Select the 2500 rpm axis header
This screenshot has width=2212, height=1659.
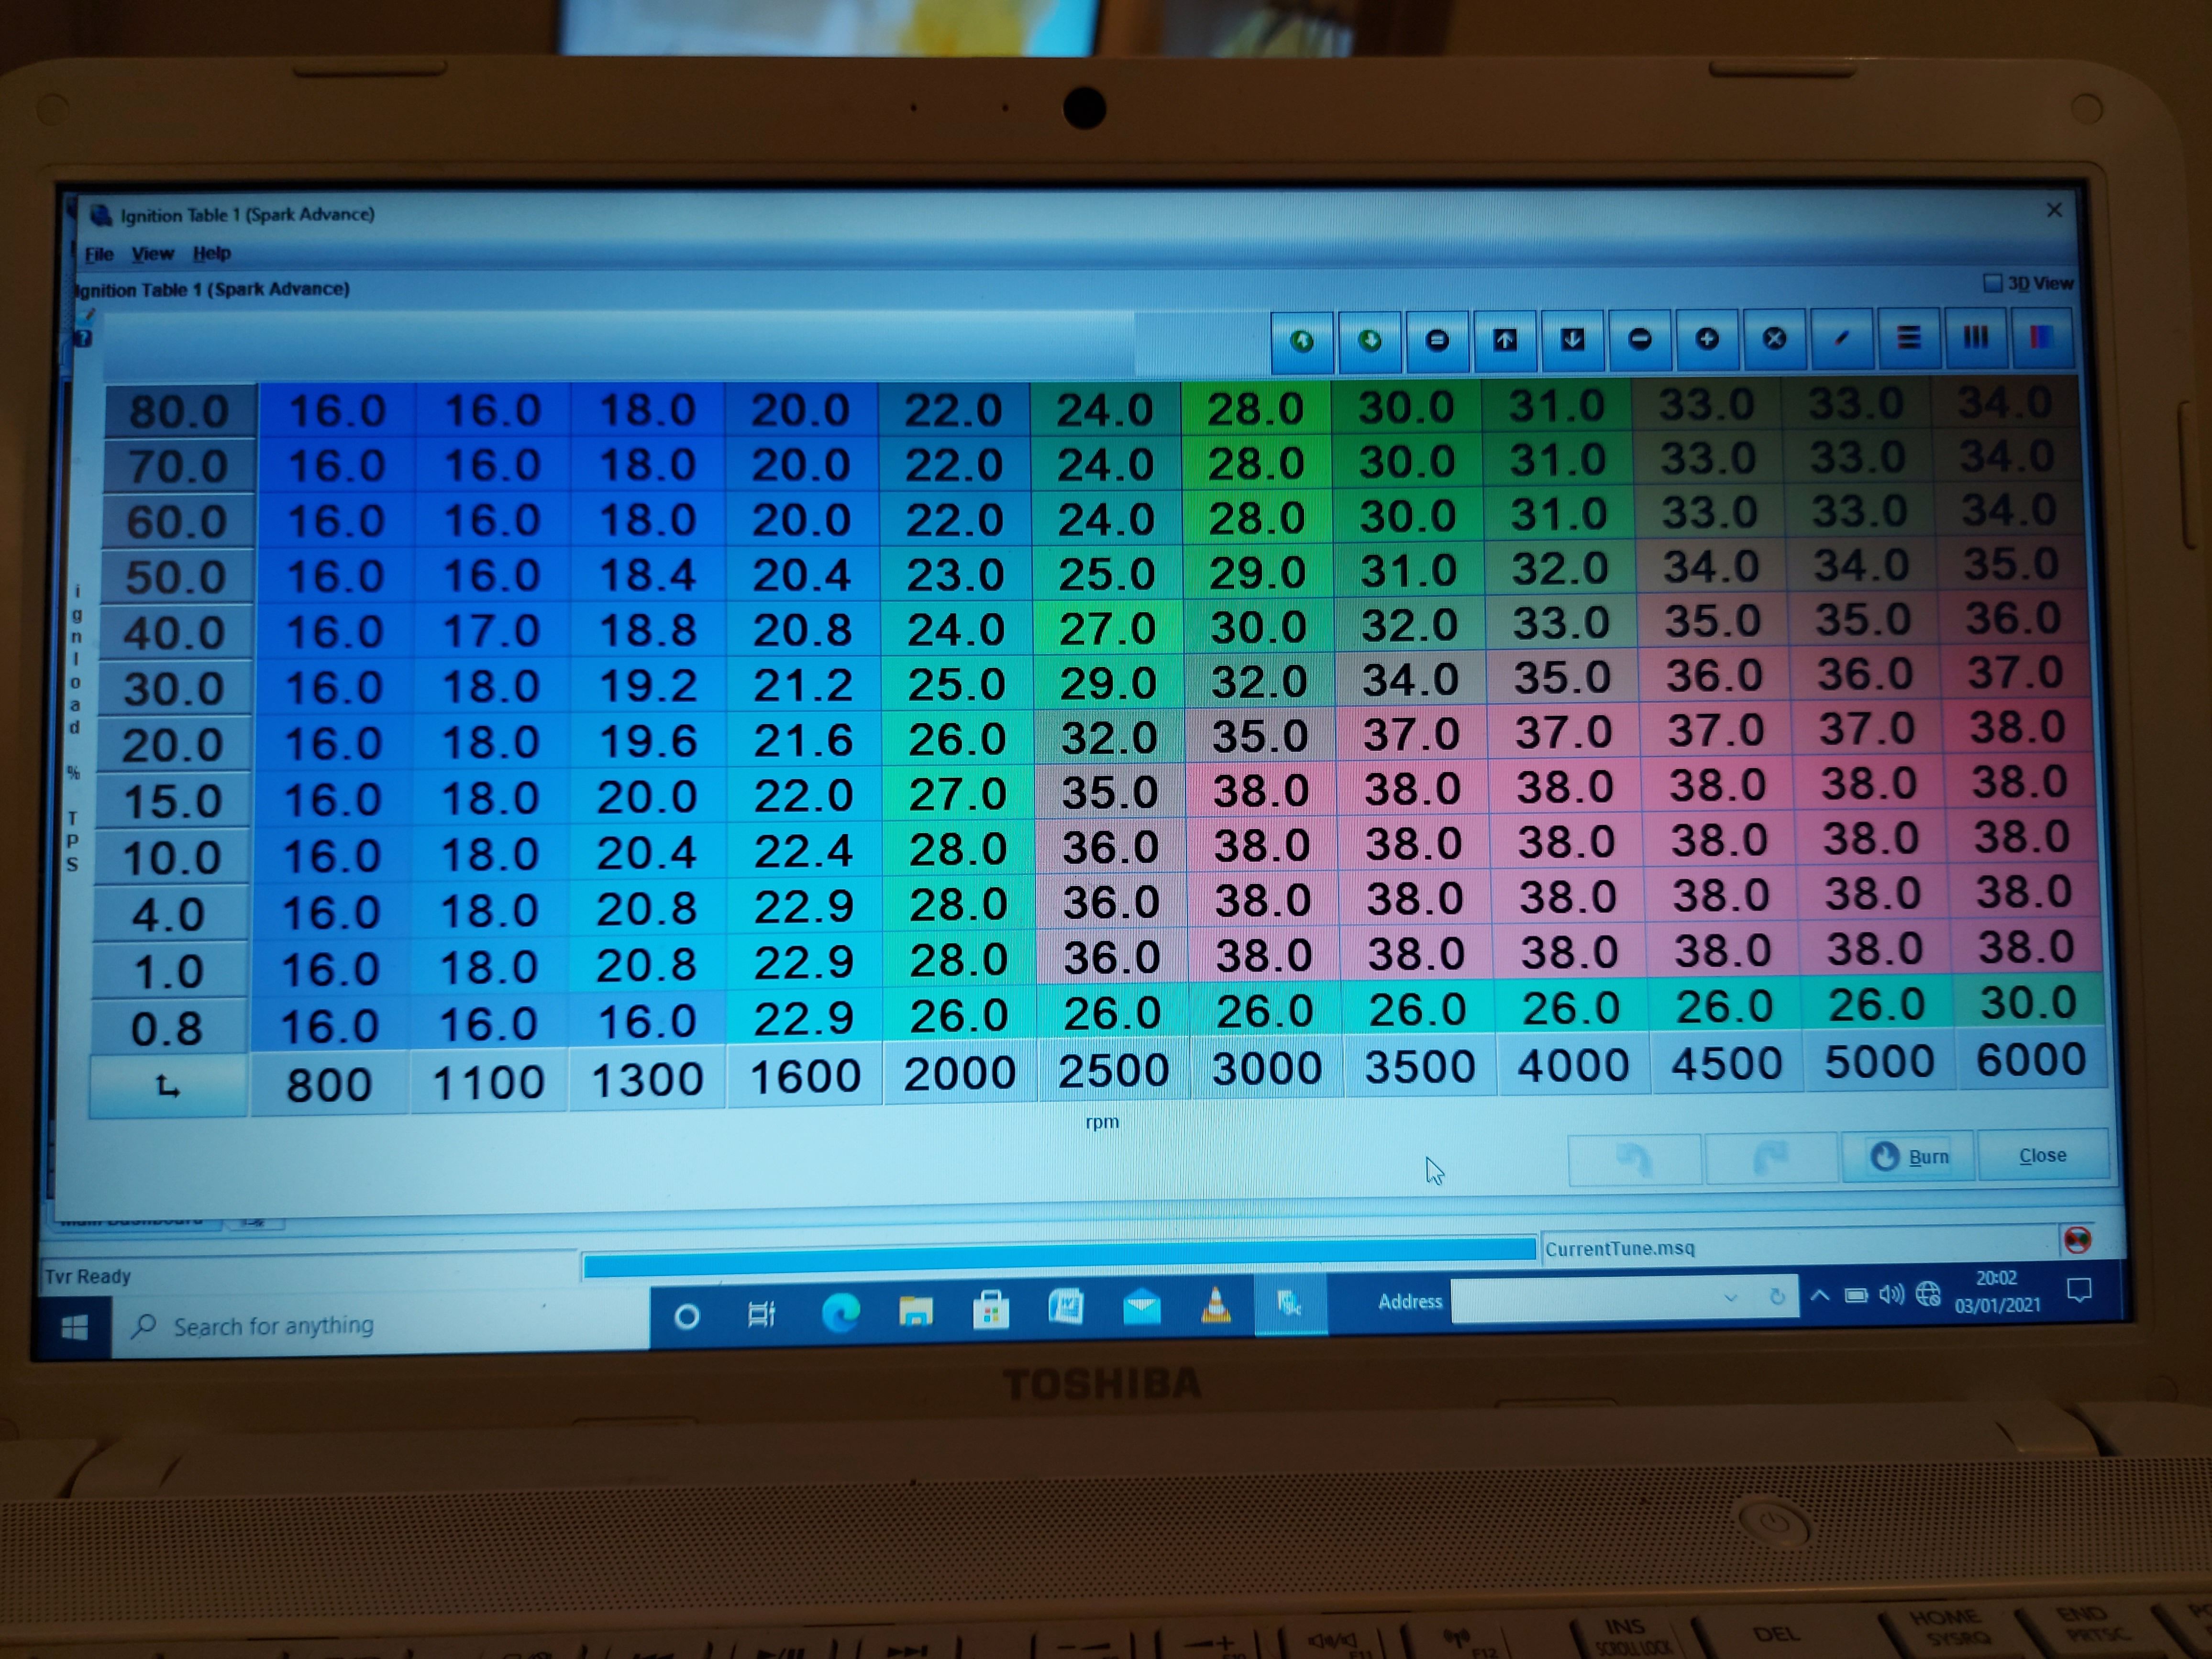pos(1113,1072)
